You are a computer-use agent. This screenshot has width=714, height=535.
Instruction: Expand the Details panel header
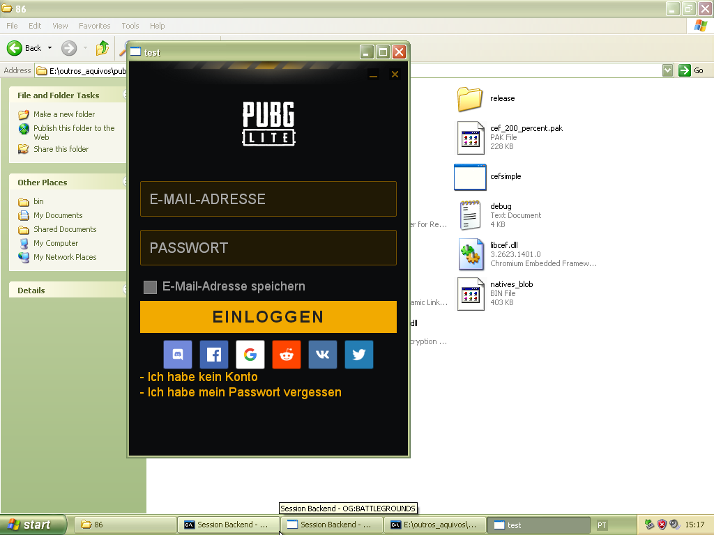point(125,289)
